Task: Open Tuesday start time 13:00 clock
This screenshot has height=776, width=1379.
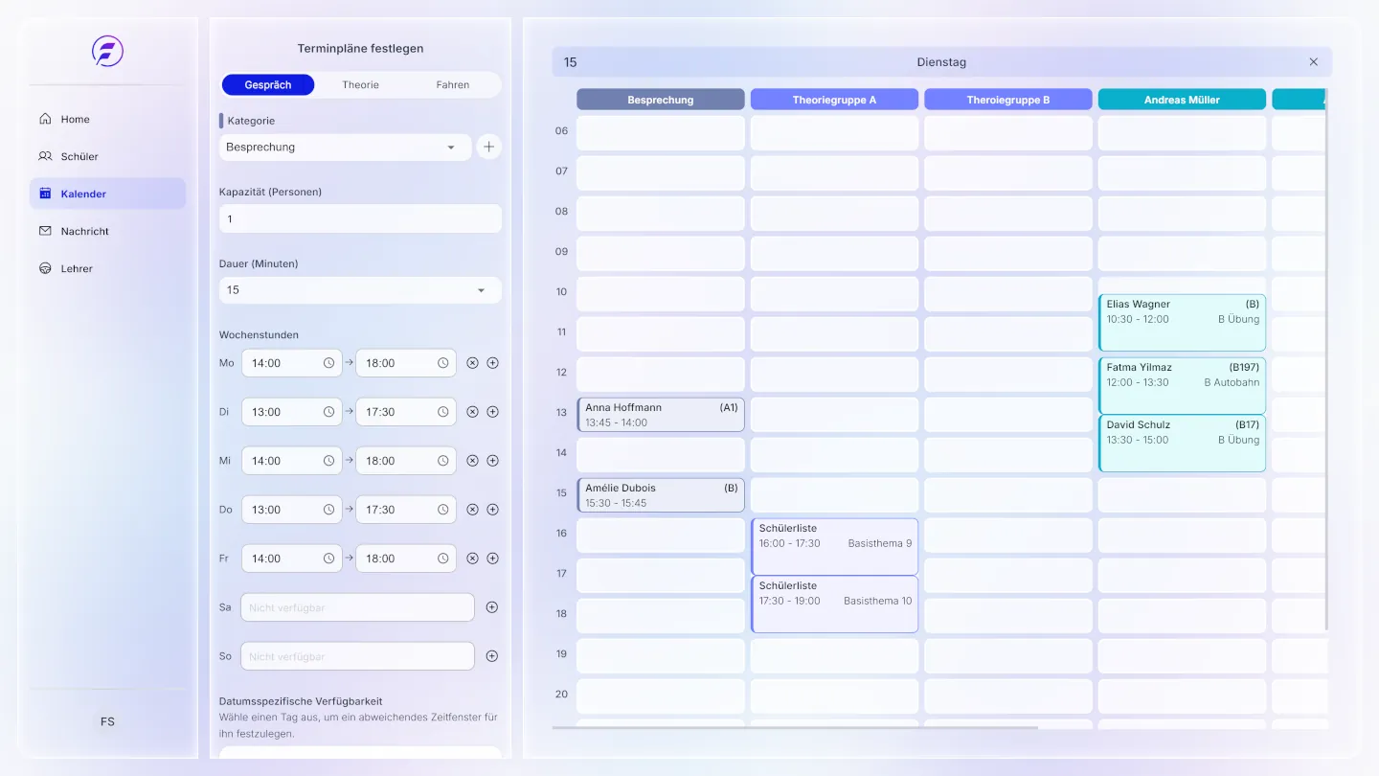Action: point(328,412)
